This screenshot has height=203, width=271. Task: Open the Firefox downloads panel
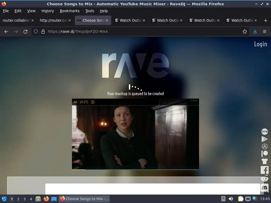tap(255, 32)
